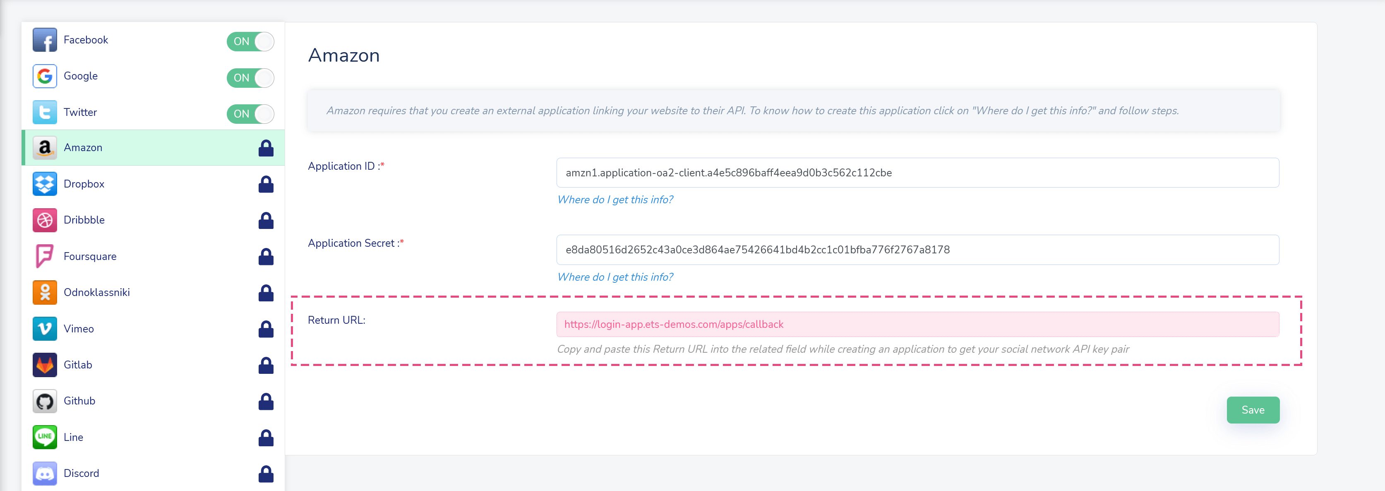Click the lock icon beside Odnoklassniki

point(266,293)
